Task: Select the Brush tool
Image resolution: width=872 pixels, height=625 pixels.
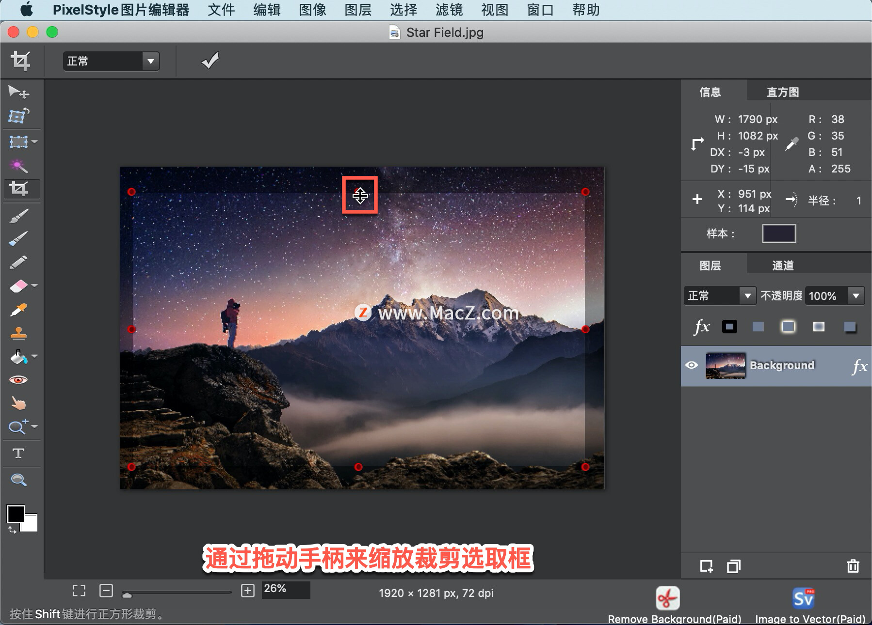Action: tap(18, 215)
